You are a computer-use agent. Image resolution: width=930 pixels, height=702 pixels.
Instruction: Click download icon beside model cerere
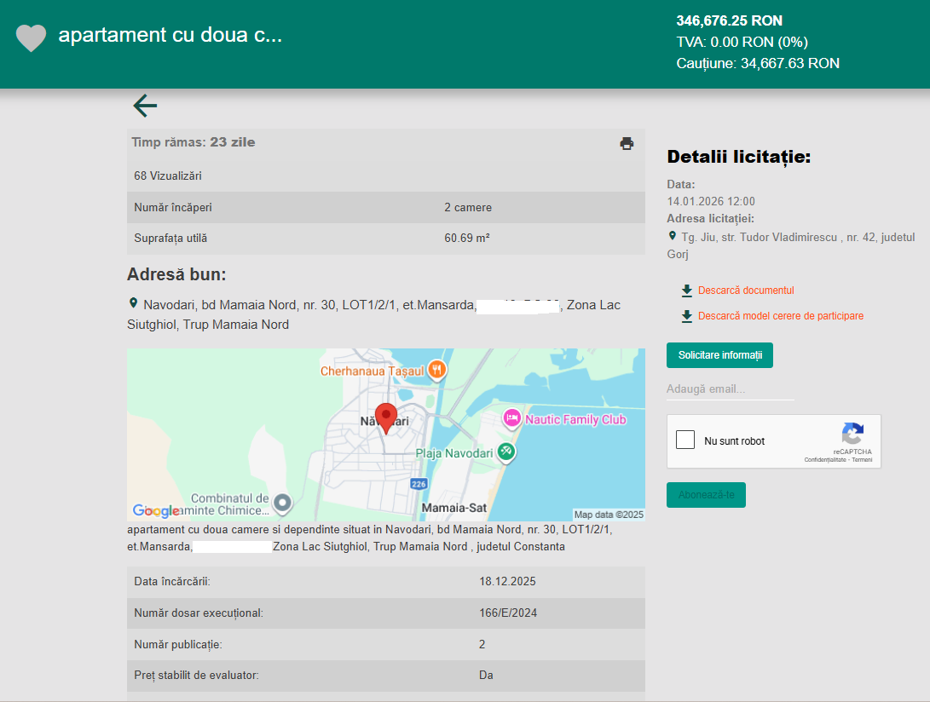click(x=687, y=316)
